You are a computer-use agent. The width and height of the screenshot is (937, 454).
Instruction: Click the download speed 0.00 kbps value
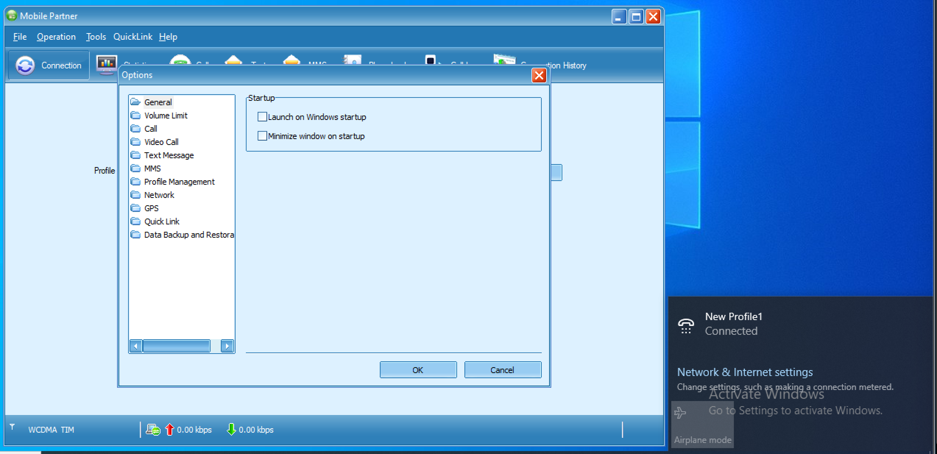(256, 430)
